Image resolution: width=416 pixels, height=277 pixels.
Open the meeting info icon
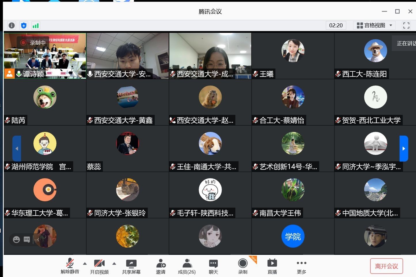point(12,26)
